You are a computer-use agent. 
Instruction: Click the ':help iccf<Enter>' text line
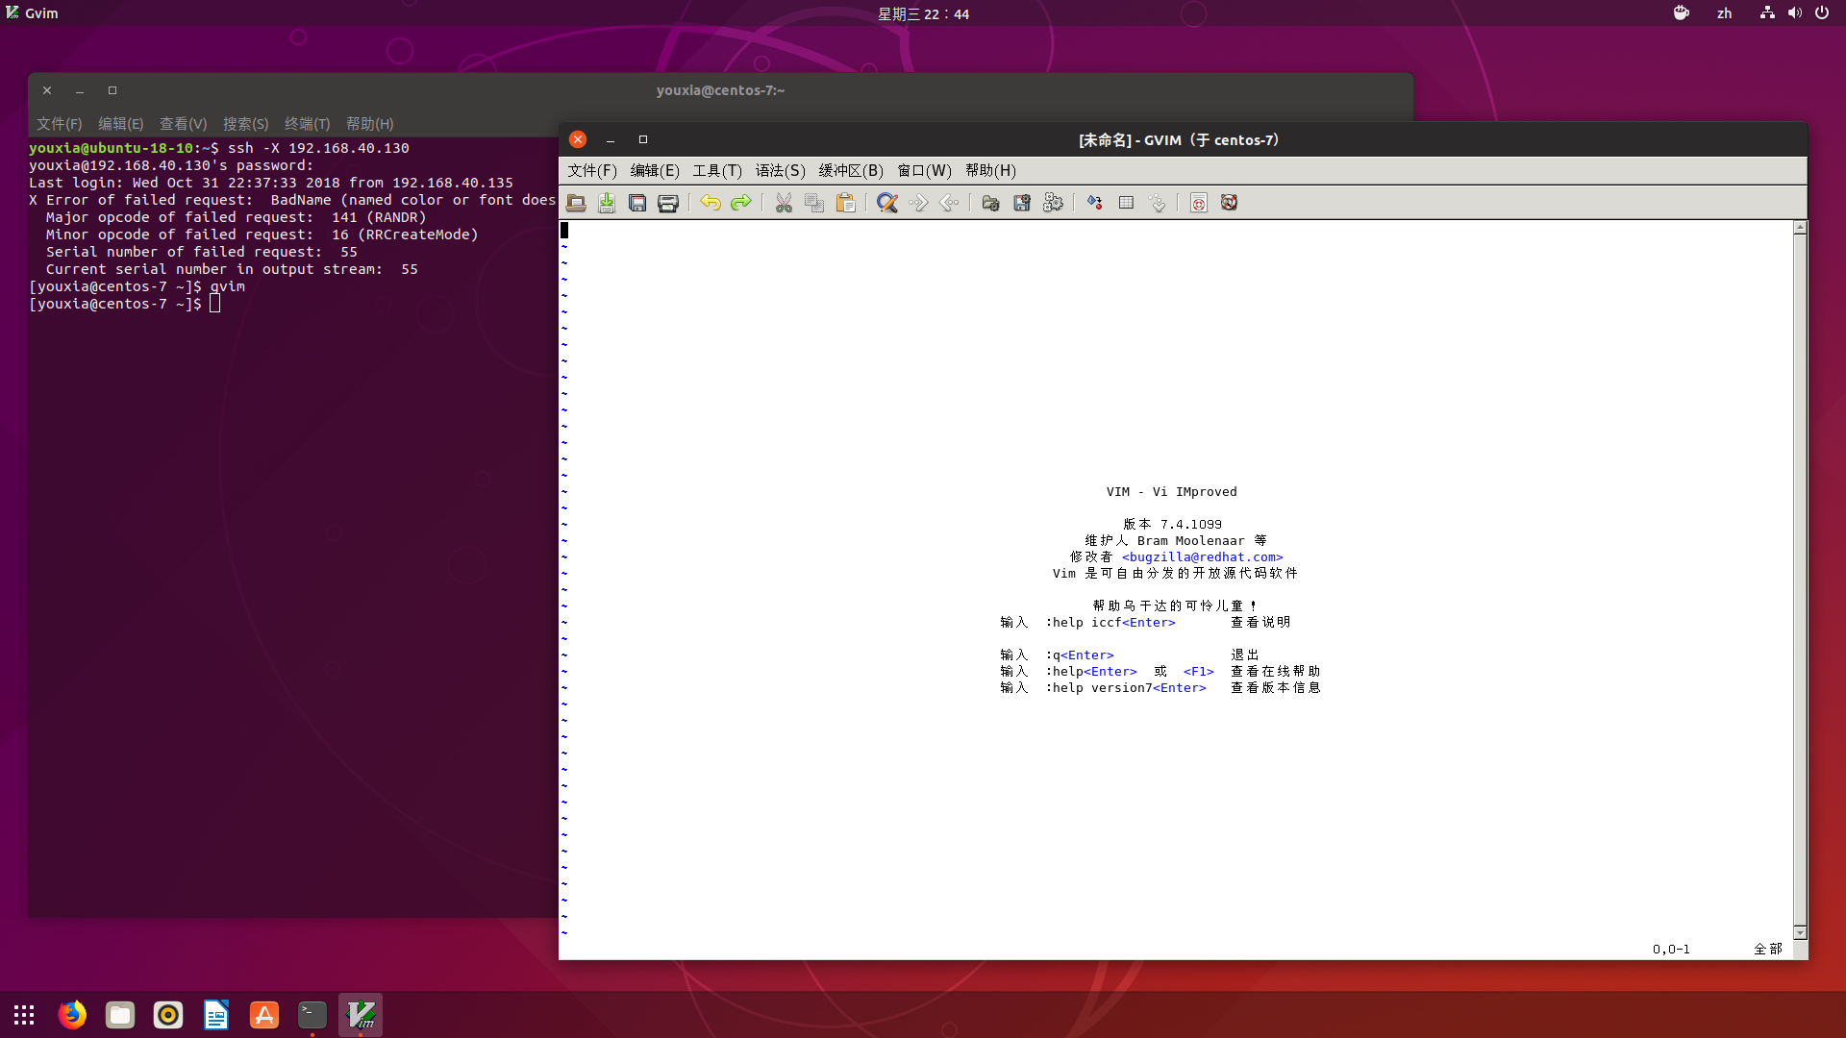click(1110, 623)
